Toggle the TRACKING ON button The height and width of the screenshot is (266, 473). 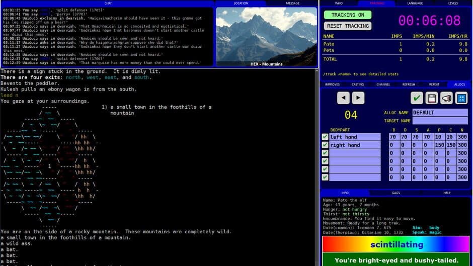point(348,15)
